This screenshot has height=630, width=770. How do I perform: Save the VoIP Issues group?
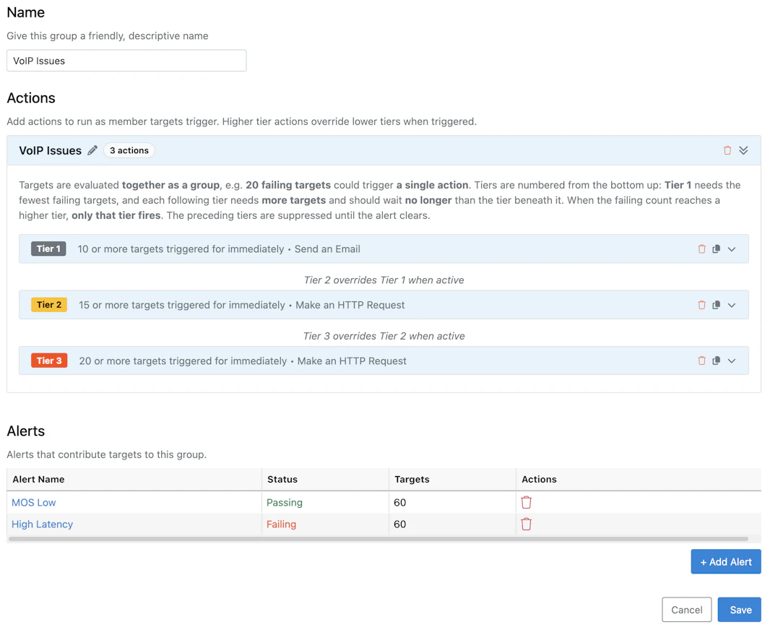point(740,610)
